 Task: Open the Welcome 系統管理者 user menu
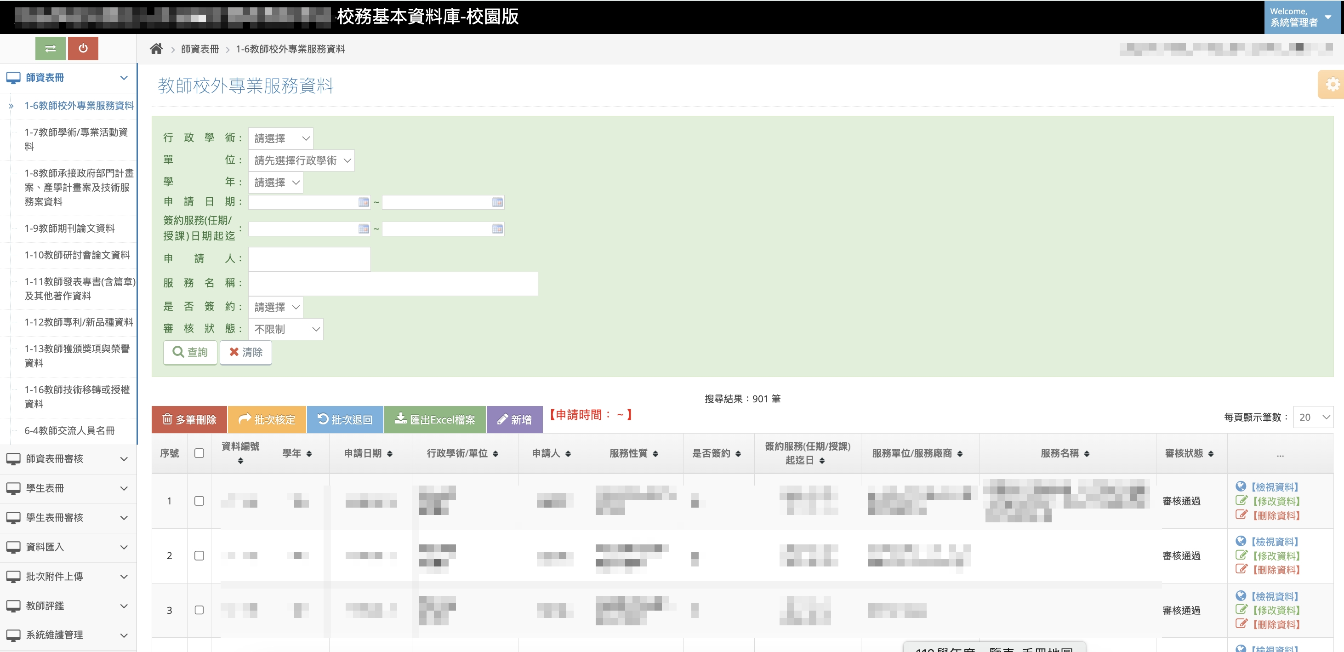[x=1302, y=17]
